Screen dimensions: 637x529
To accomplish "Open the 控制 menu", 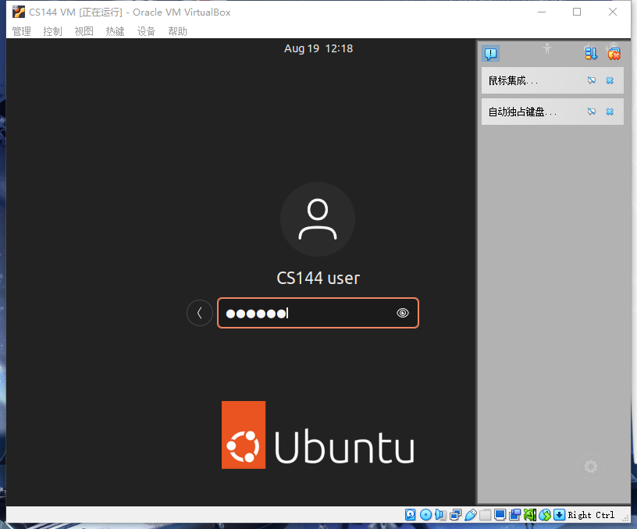I will 52,31.
